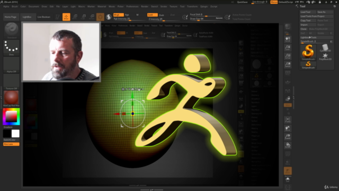This screenshot has width=339, height=191.
Task: Click the Rotate view icon
Action: pyautogui.click(x=288, y=145)
